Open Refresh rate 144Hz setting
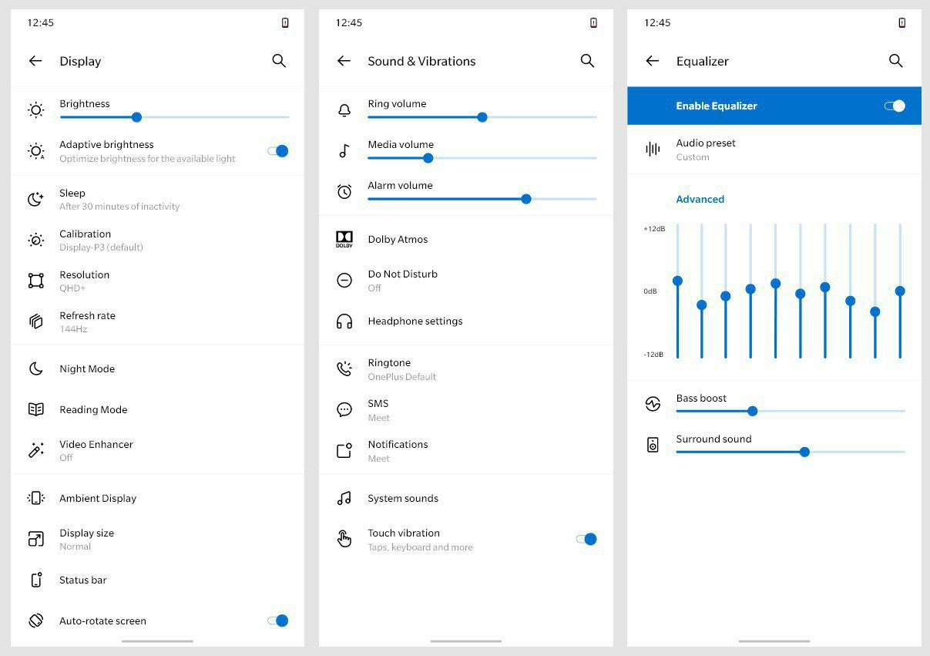 tap(158, 321)
